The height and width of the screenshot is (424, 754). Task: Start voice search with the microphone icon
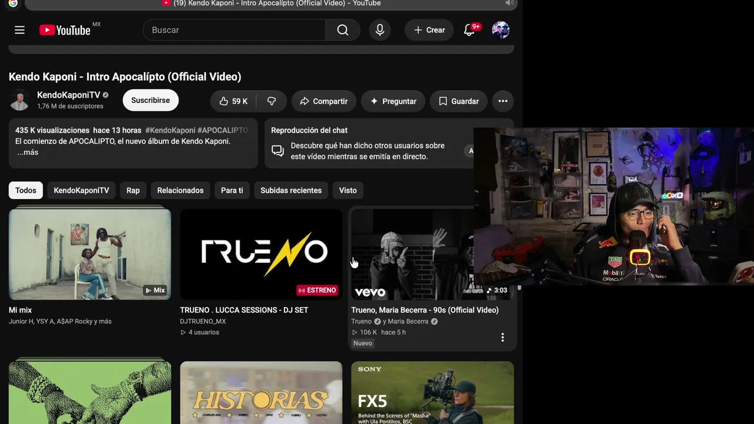[x=380, y=30]
